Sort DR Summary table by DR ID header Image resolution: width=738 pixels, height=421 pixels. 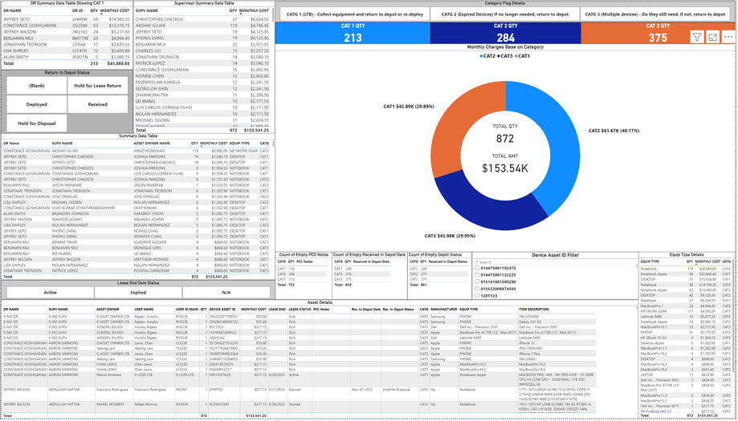click(77, 10)
